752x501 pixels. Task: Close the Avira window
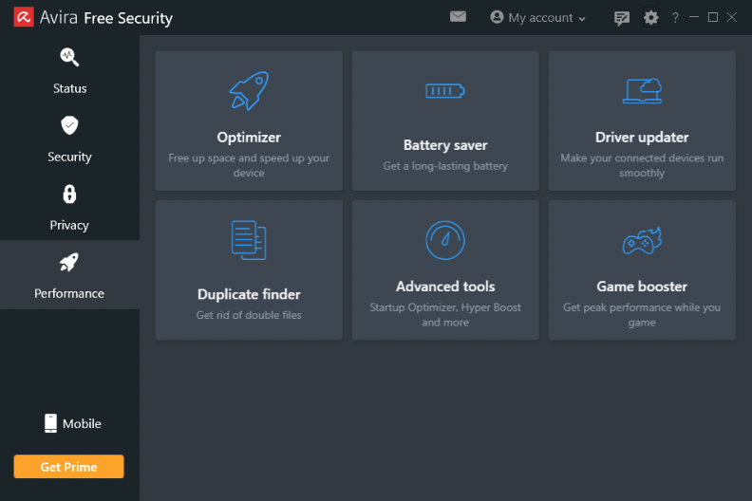732,17
